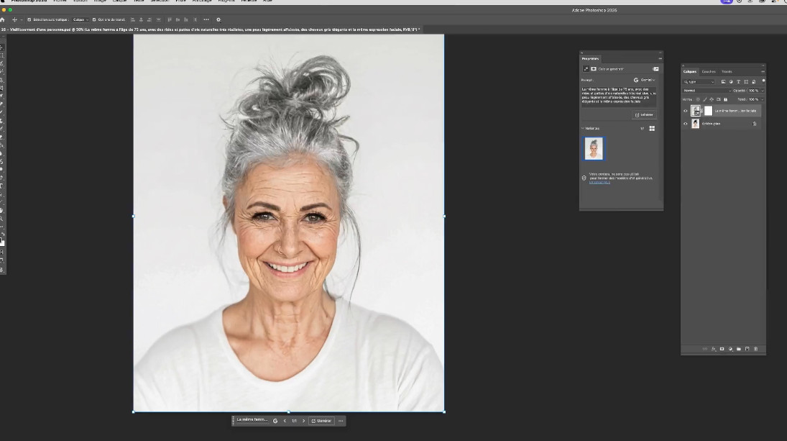Create a new group folder icon
Image resolution: width=787 pixels, height=441 pixels.
(738, 349)
